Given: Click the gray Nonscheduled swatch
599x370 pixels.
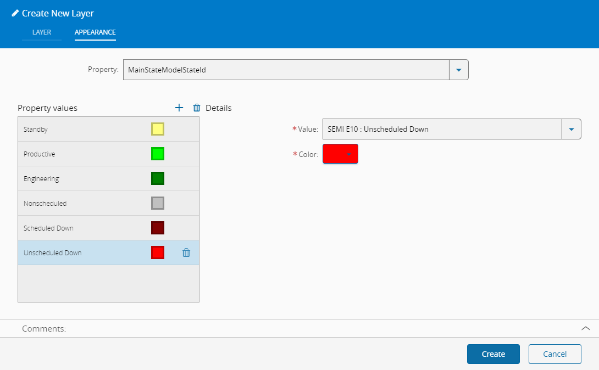Looking at the screenshot, I should [158, 203].
